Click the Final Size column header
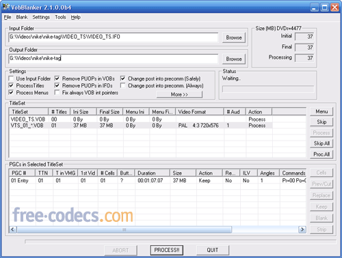 pos(109,112)
